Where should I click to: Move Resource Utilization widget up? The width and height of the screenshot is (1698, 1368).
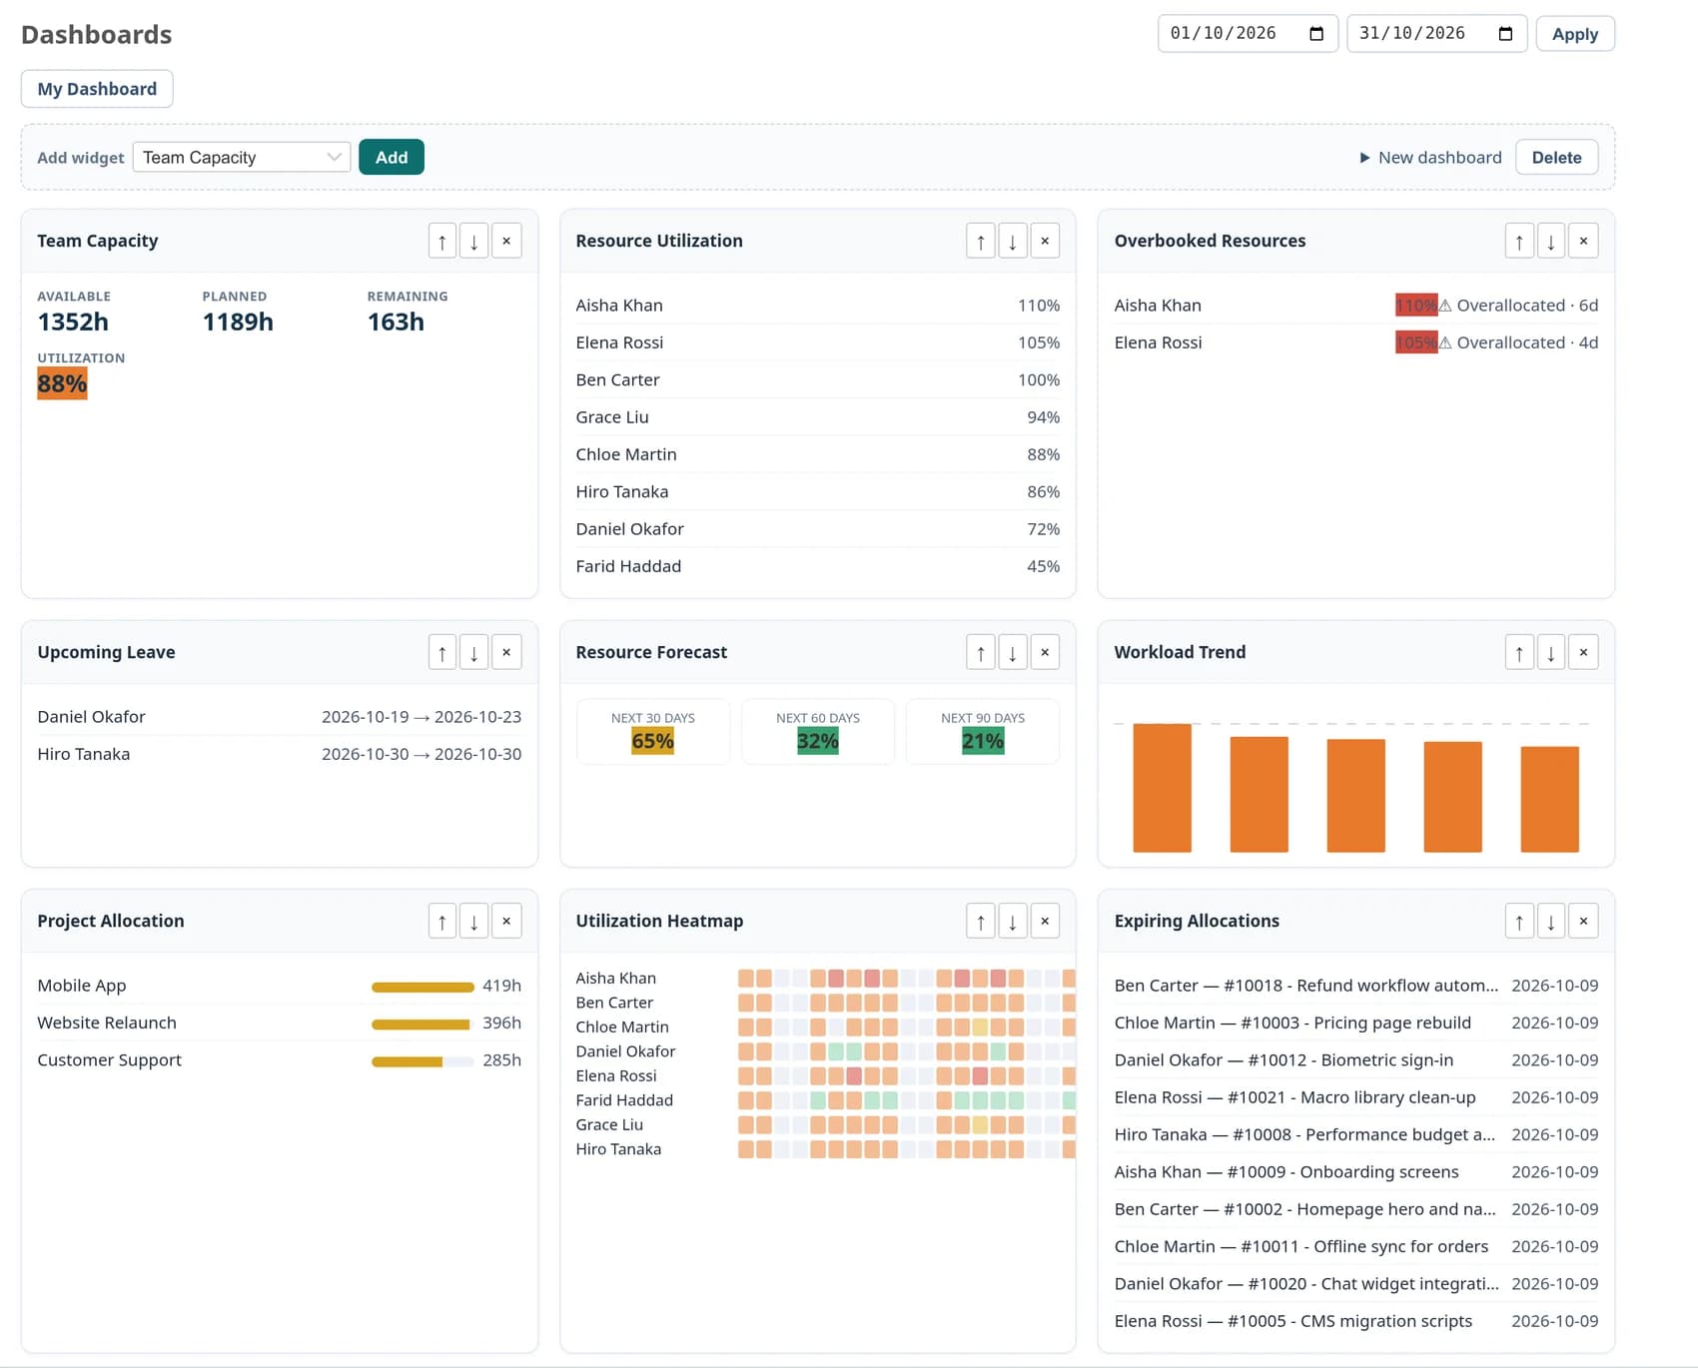point(981,241)
